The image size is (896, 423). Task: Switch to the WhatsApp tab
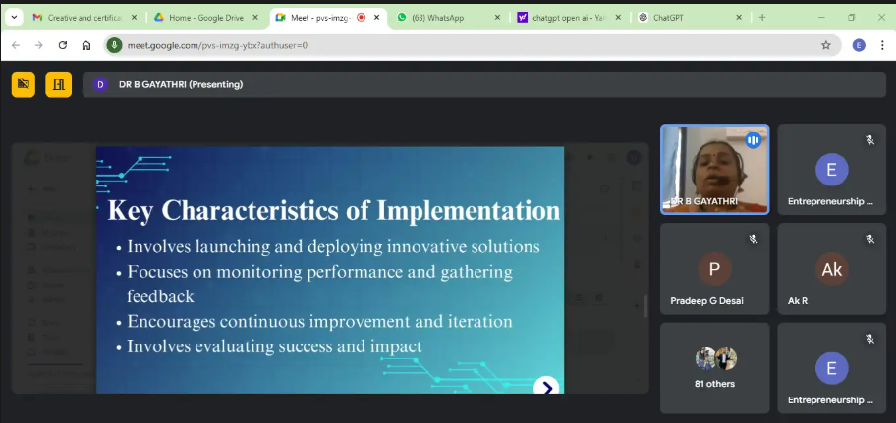[443, 18]
